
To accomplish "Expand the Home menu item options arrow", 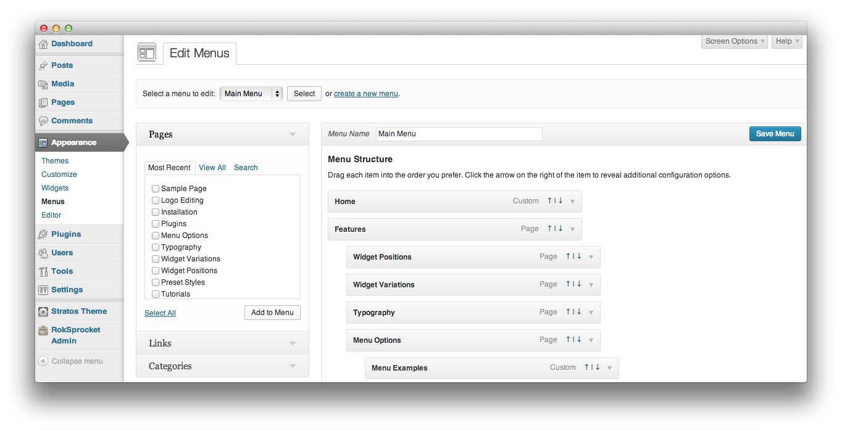I will [572, 202].
